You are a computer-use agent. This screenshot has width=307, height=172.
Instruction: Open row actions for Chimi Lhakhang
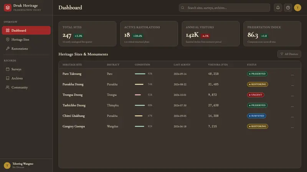coord(292,117)
